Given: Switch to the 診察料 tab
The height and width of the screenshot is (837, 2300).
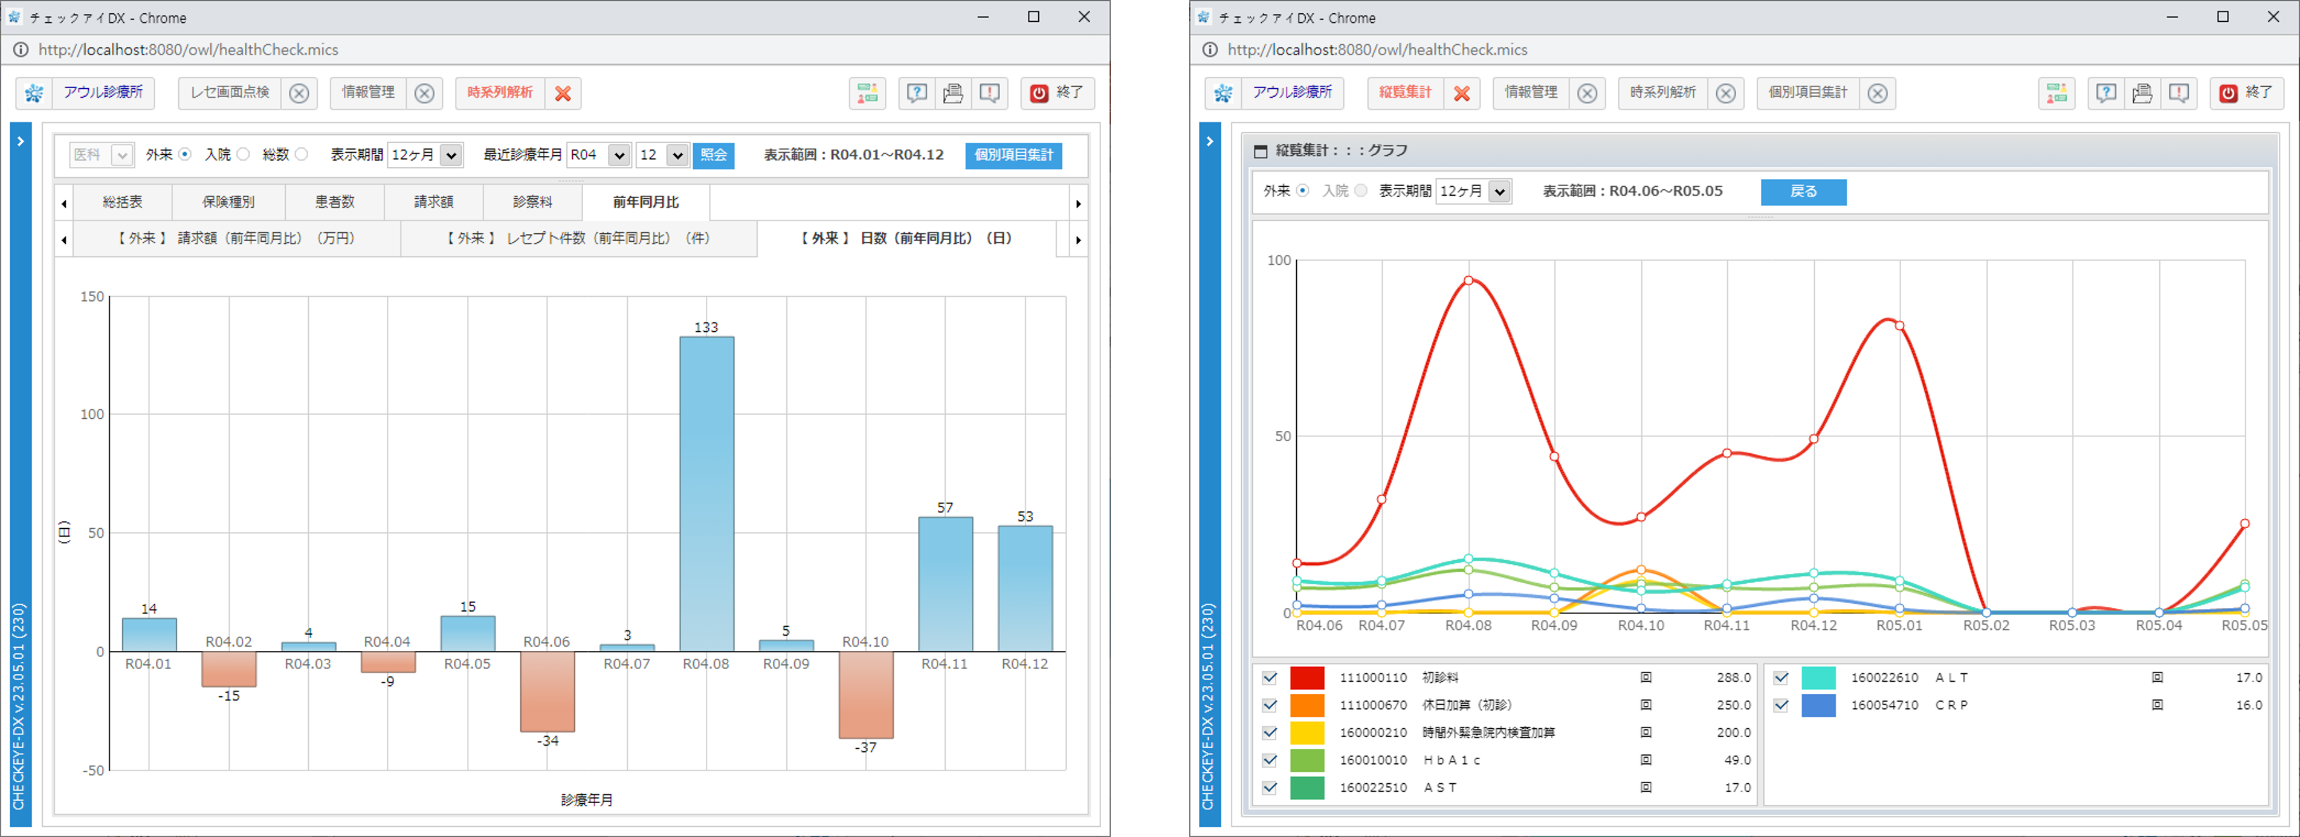Looking at the screenshot, I should click(x=533, y=203).
